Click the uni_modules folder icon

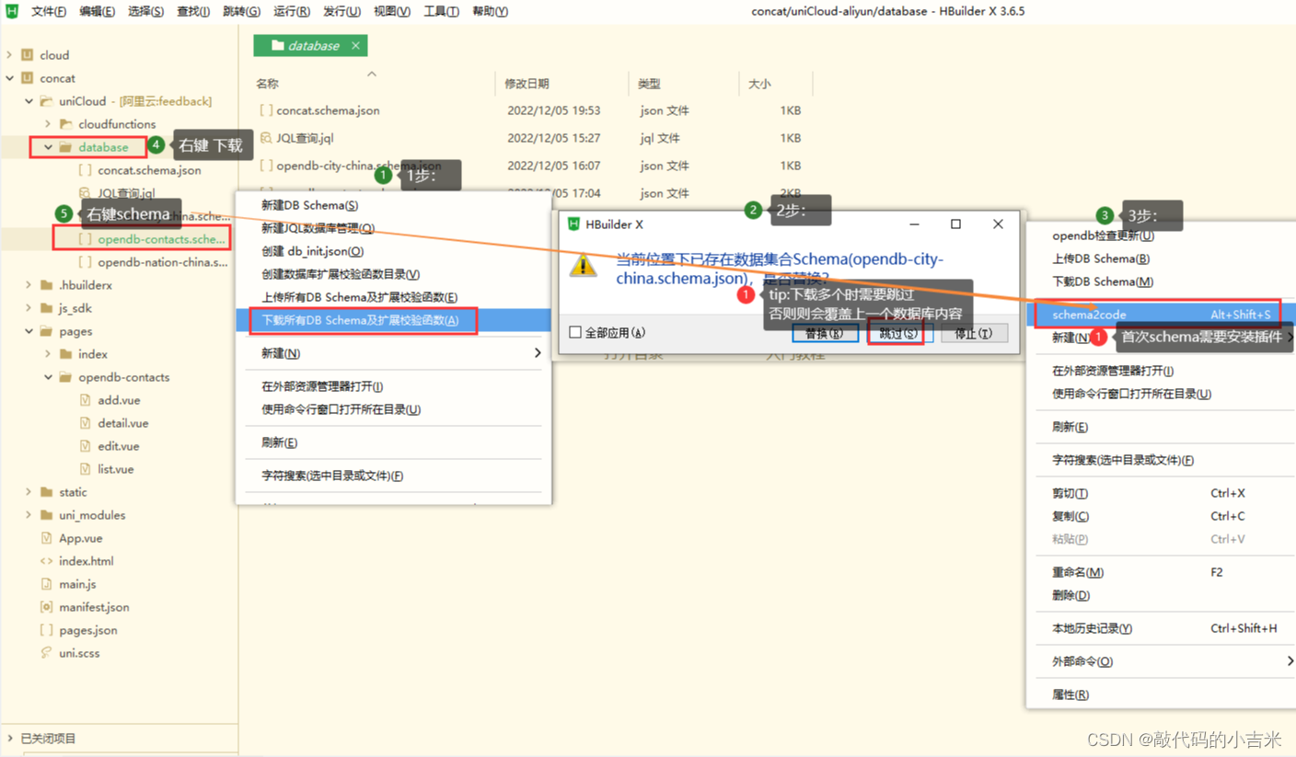[46, 515]
